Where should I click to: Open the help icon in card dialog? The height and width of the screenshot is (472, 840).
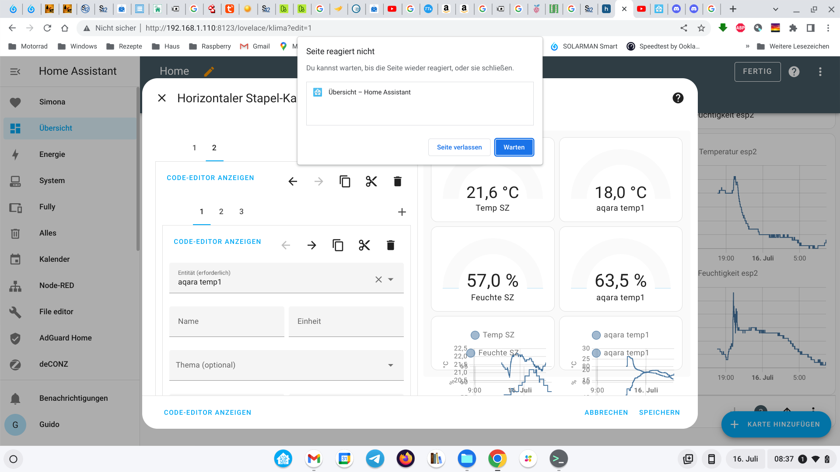coord(678,98)
